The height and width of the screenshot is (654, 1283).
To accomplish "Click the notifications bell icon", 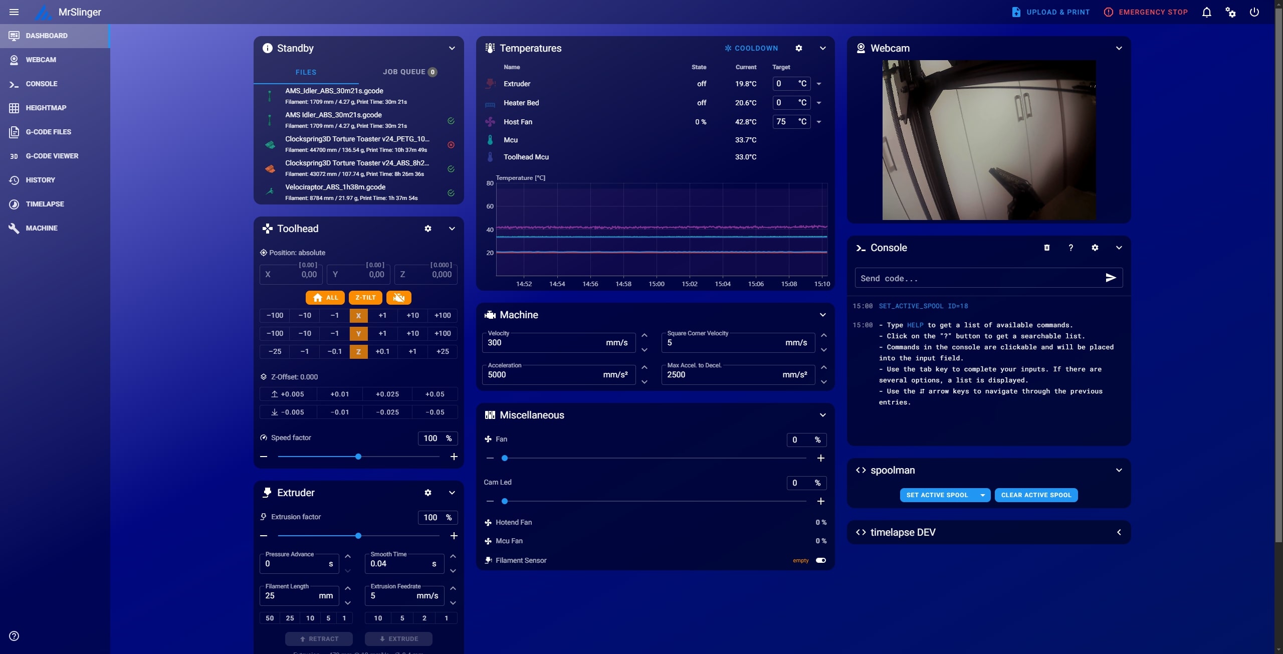I will tap(1206, 12).
